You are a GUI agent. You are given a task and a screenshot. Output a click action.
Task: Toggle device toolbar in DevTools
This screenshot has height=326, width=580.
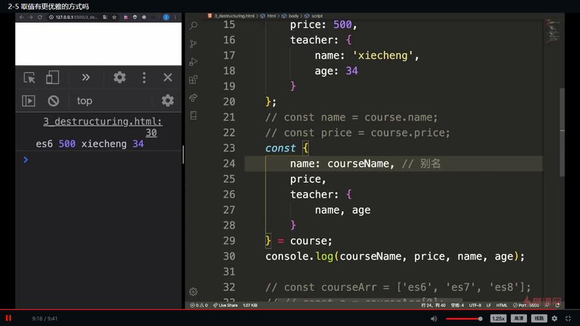(x=52, y=78)
